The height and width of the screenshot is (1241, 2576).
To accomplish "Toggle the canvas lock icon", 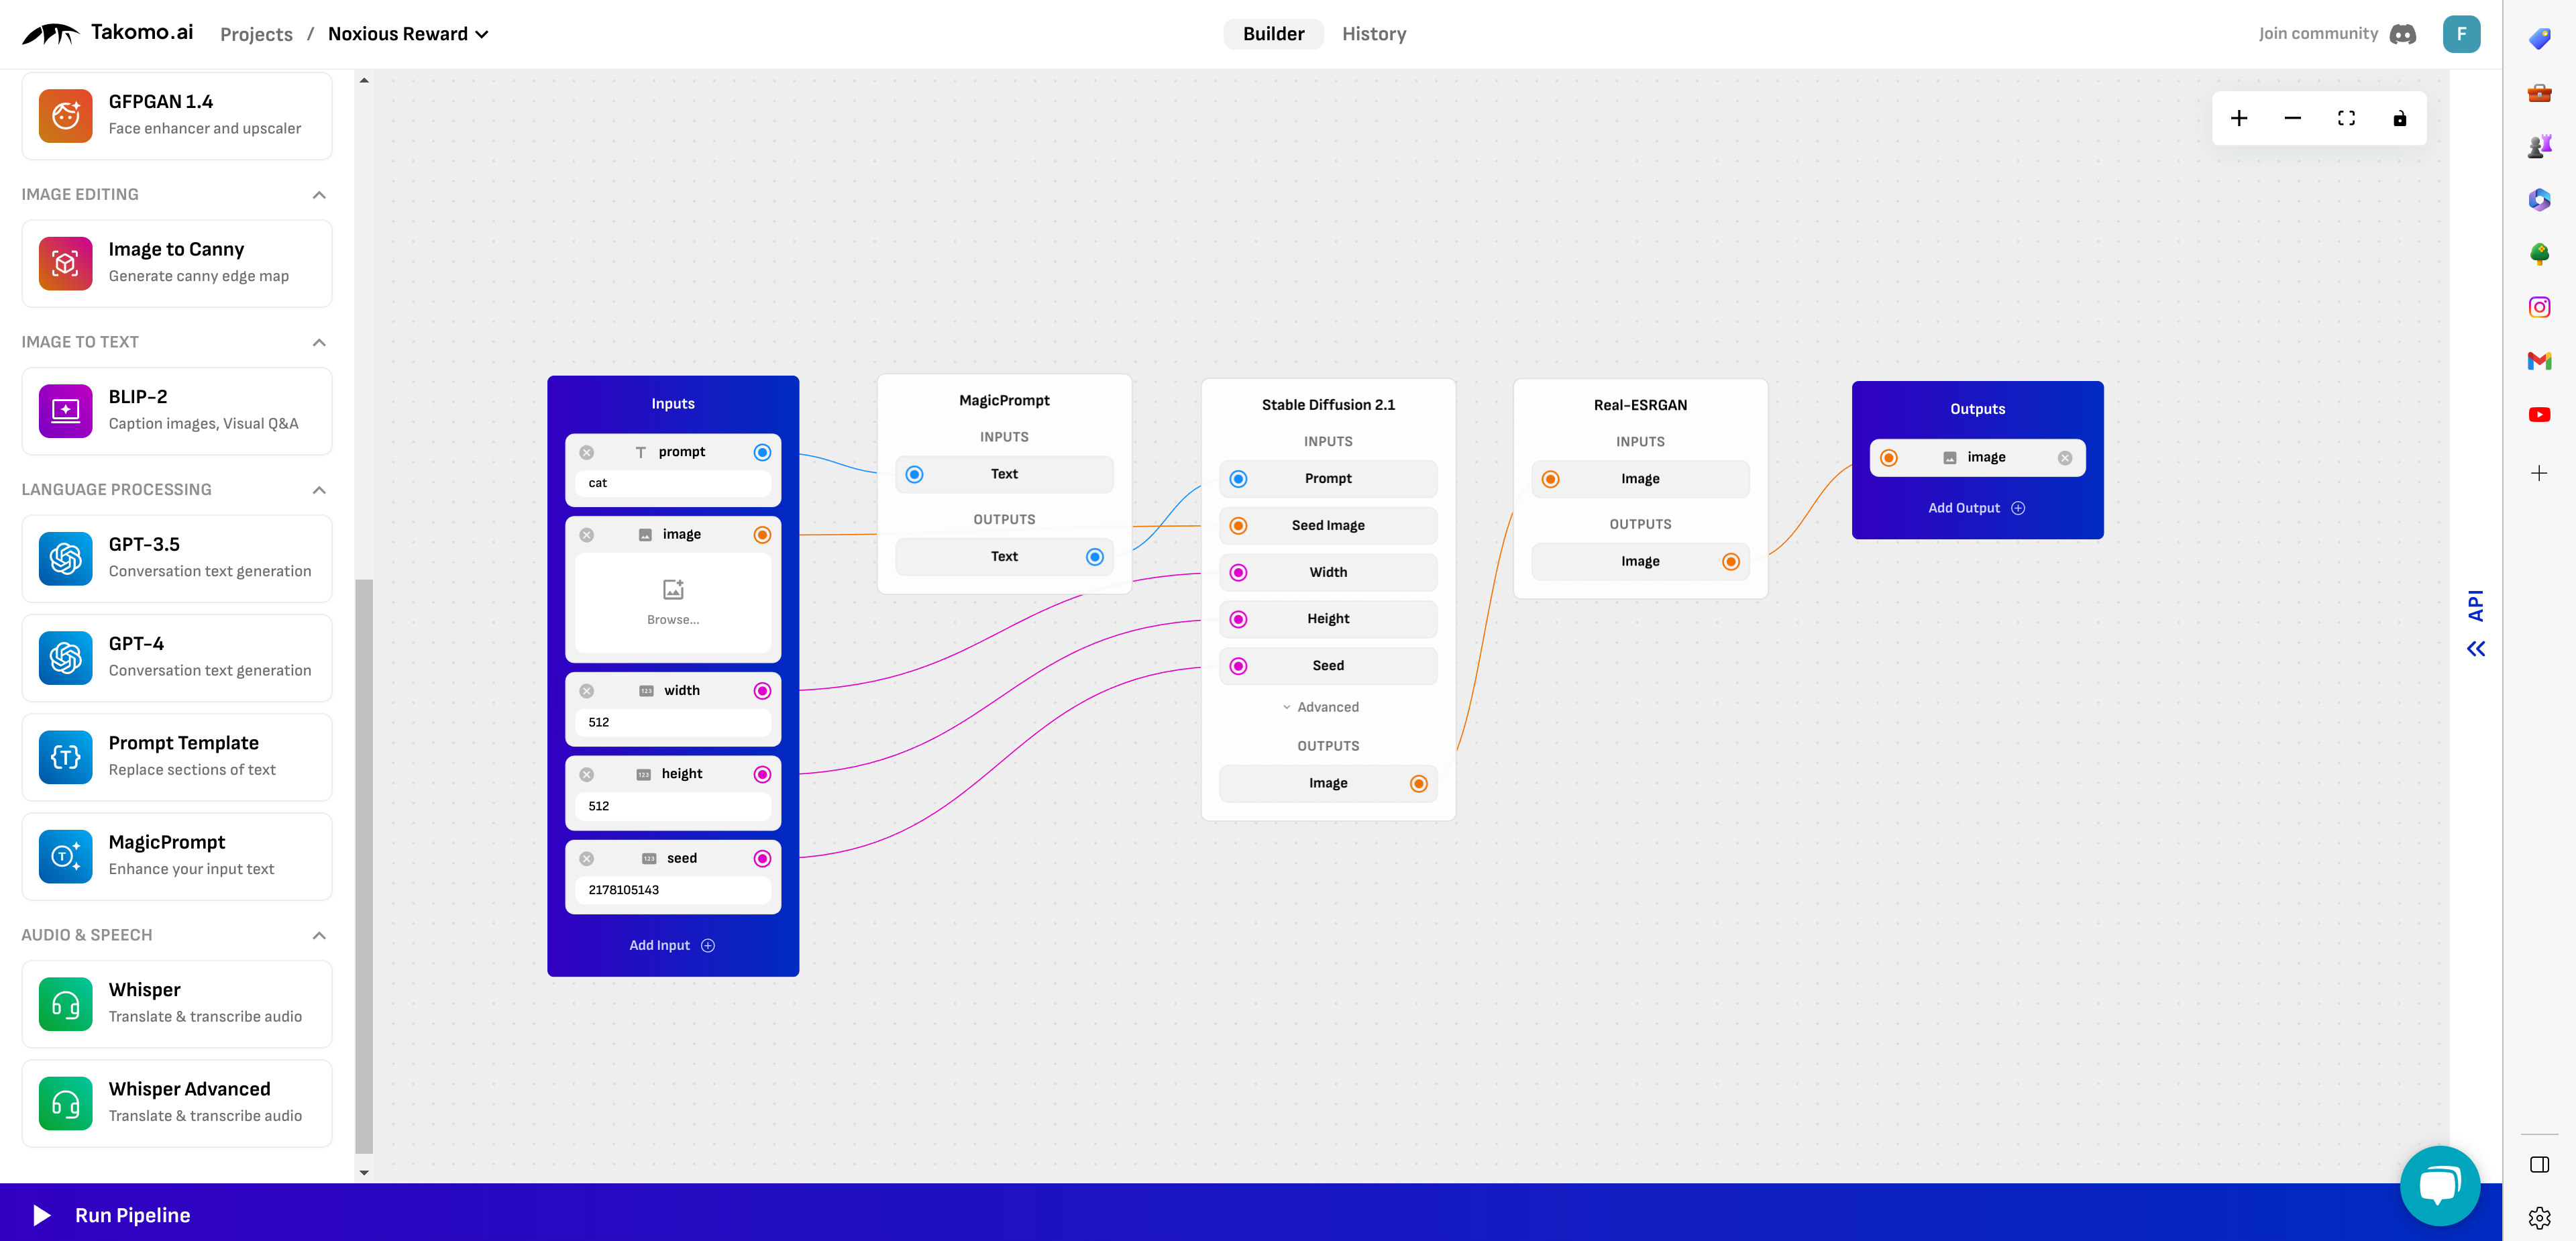I will 2399,118.
